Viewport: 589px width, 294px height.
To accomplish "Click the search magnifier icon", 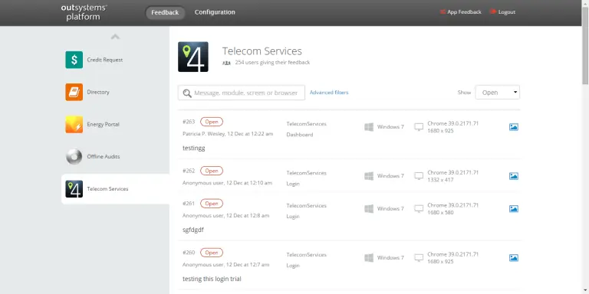I will pyautogui.click(x=187, y=93).
